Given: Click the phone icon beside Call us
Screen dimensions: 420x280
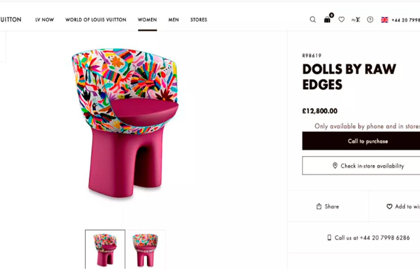Looking at the screenshot, I should (329, 238).
